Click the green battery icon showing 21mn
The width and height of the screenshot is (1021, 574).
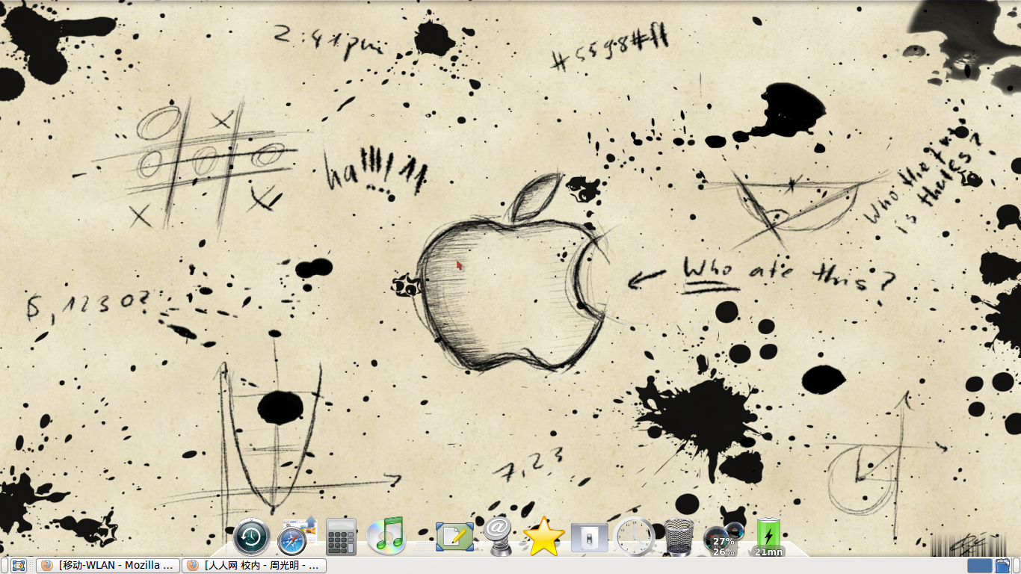tap(768, 537)
